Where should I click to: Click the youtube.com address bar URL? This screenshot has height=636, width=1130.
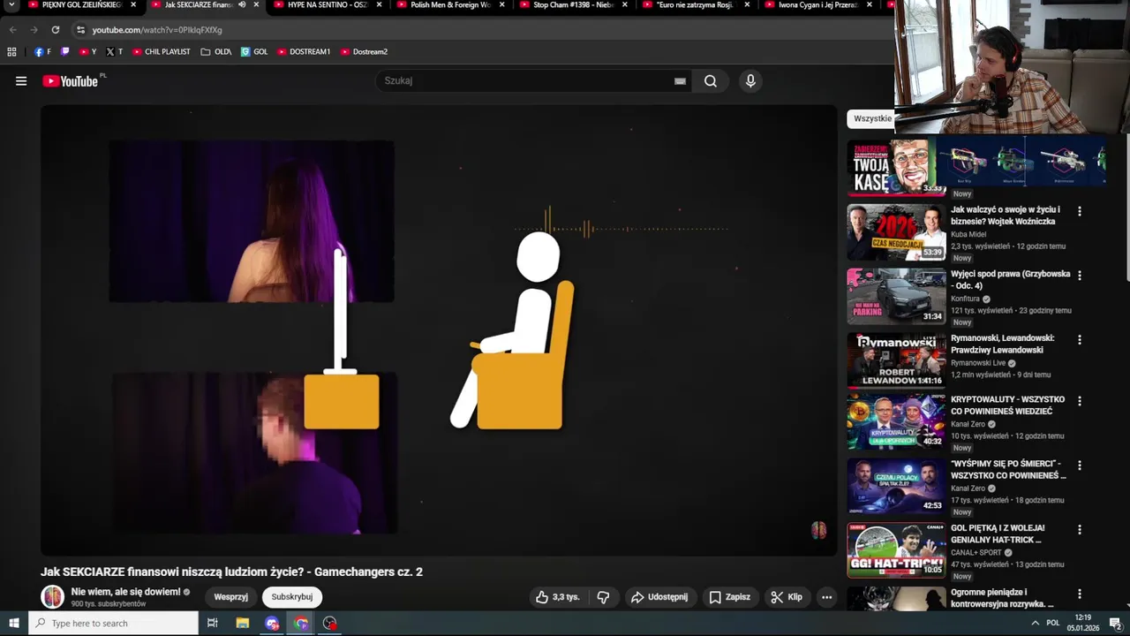tap(157, 30)
